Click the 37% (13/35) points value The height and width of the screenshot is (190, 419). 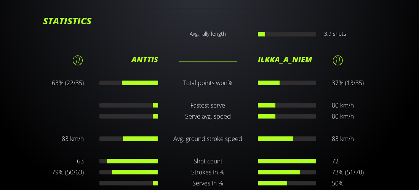point(348,83)
